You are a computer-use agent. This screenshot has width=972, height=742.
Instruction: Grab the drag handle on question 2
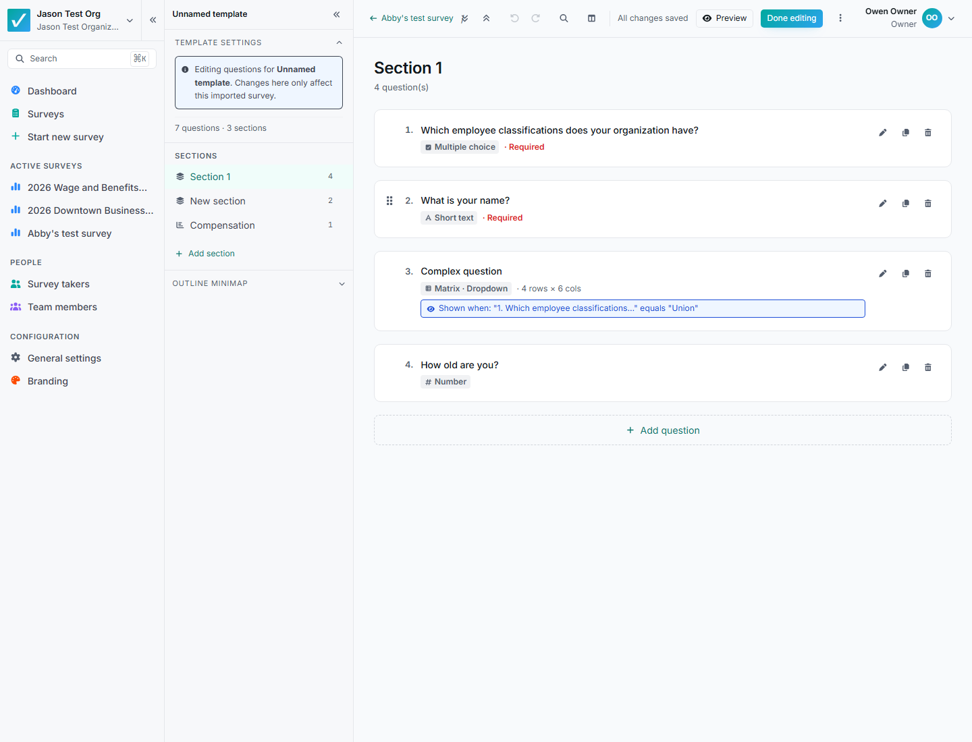click(x=389, y=200)
